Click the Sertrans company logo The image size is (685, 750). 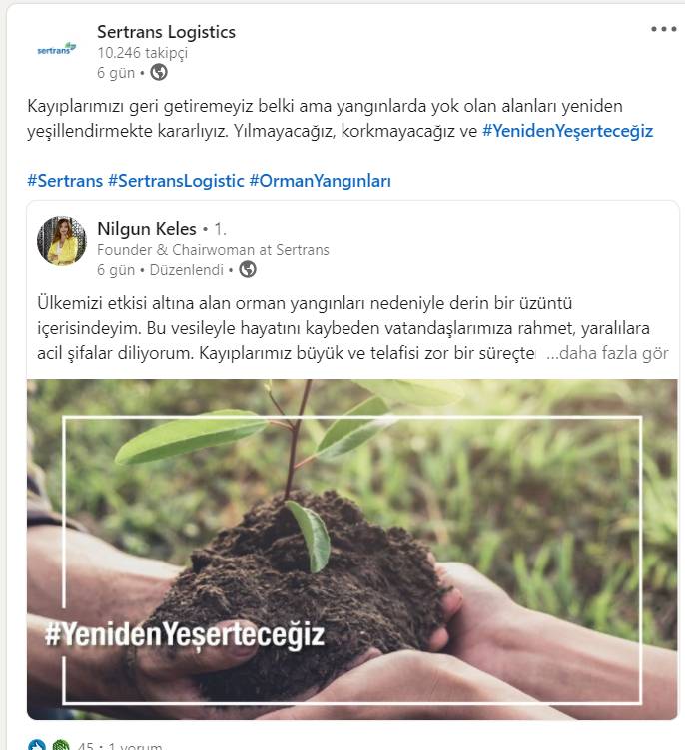[x=57, y=49]
